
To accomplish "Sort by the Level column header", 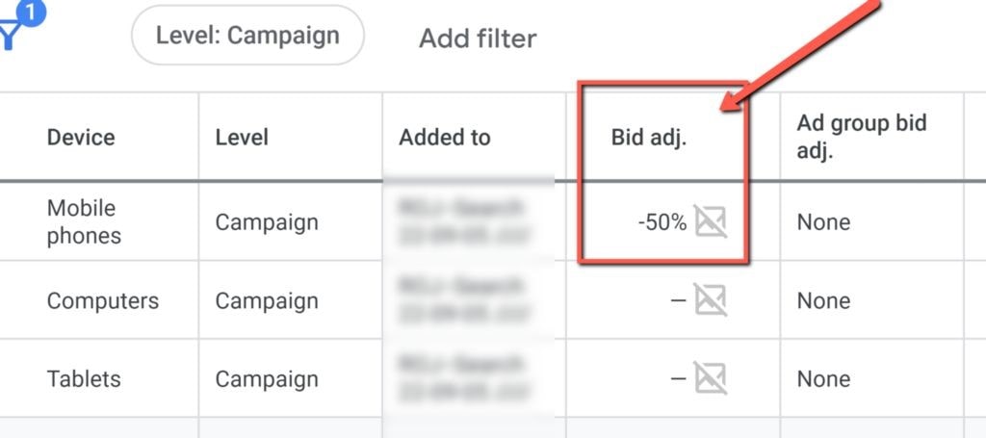I will point(242,137).
